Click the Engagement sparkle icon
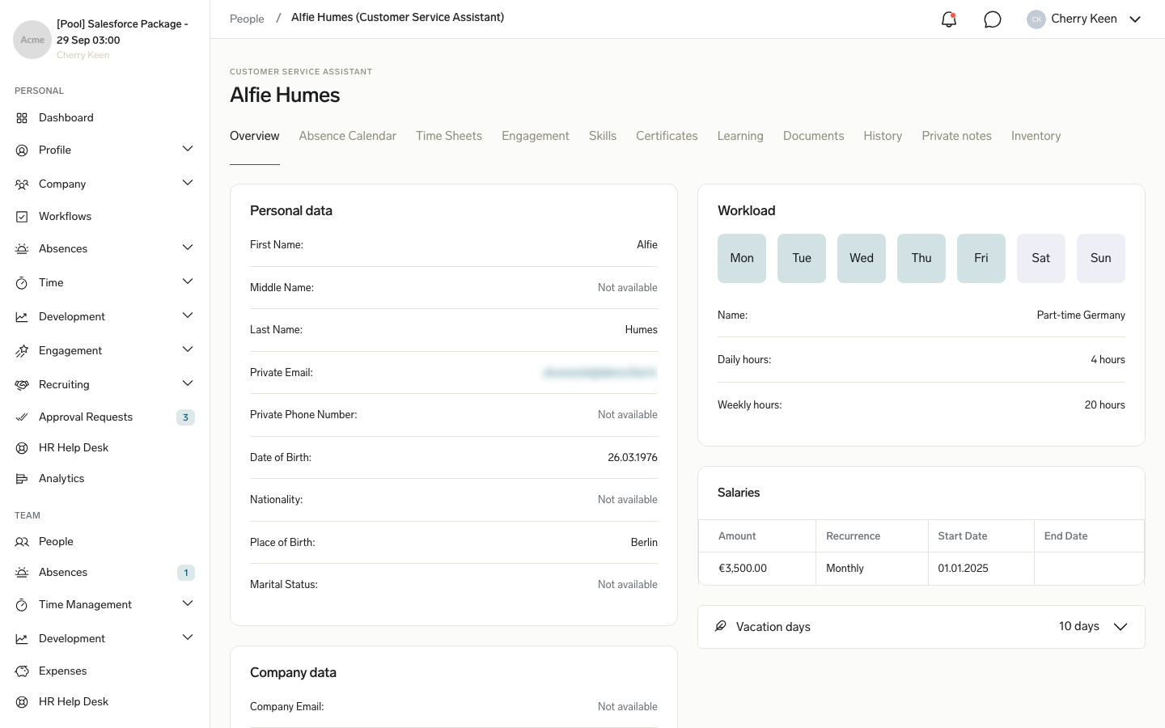The image size is (1165, 728). pos(22,351)
